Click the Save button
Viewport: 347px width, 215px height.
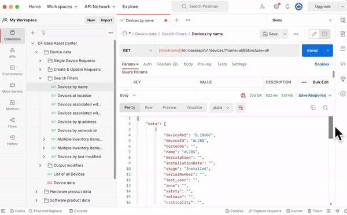click(x=270, y=34)
